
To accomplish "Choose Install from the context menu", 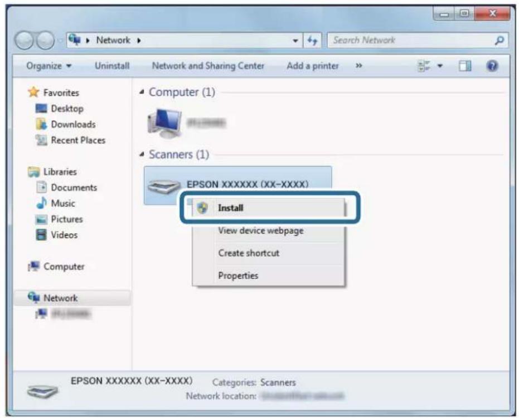I will pos(269,208).
